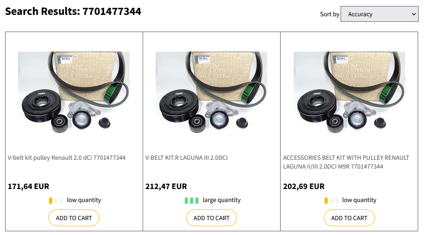The height and width of the screenshot is (235, 433).
Task: Add the 202,69 EUR accessories kit to cart
Action: tap(349, 218)
